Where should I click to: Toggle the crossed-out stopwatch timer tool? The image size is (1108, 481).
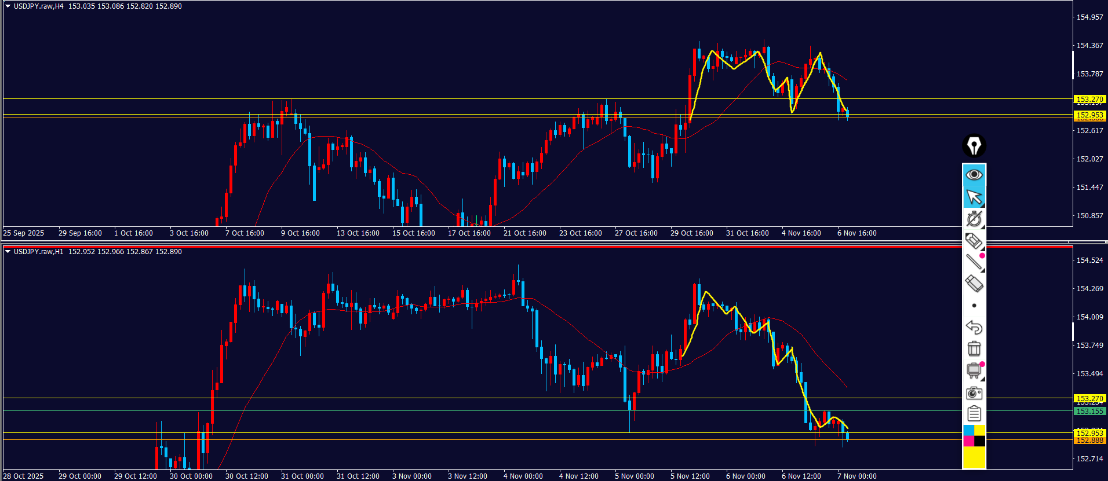974,219
